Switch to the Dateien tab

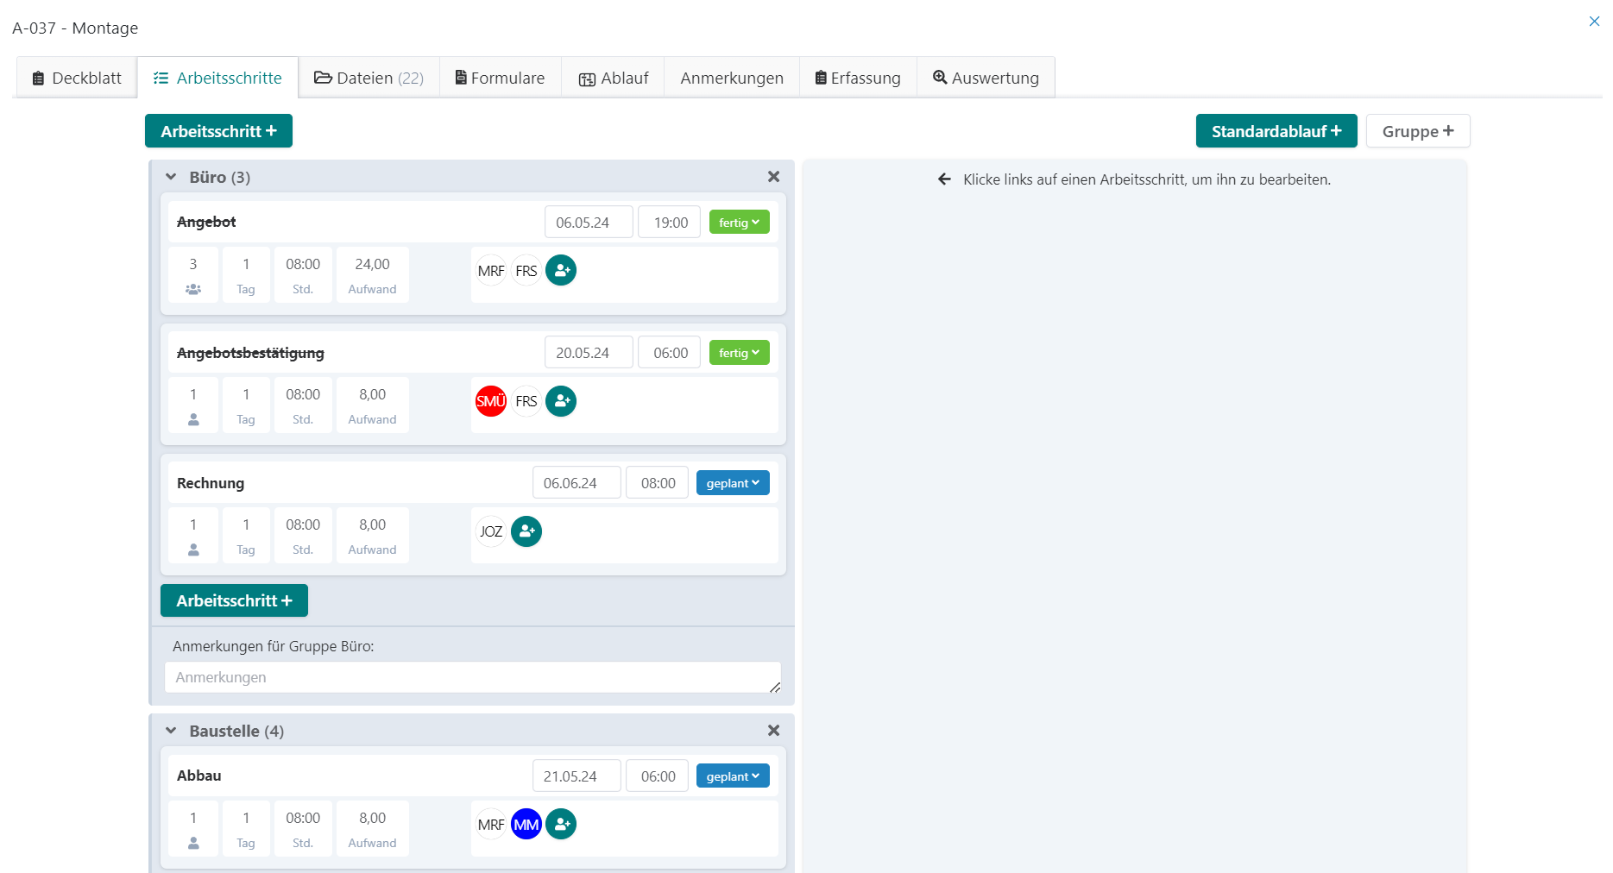pos(369,78)
